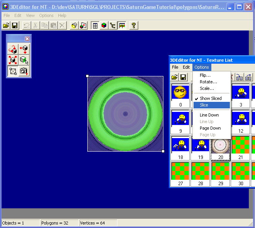Viewport: 255px width, 228px height.
Task: Select checkered texture thumbnail 21
Action: (x=241, y=148)
